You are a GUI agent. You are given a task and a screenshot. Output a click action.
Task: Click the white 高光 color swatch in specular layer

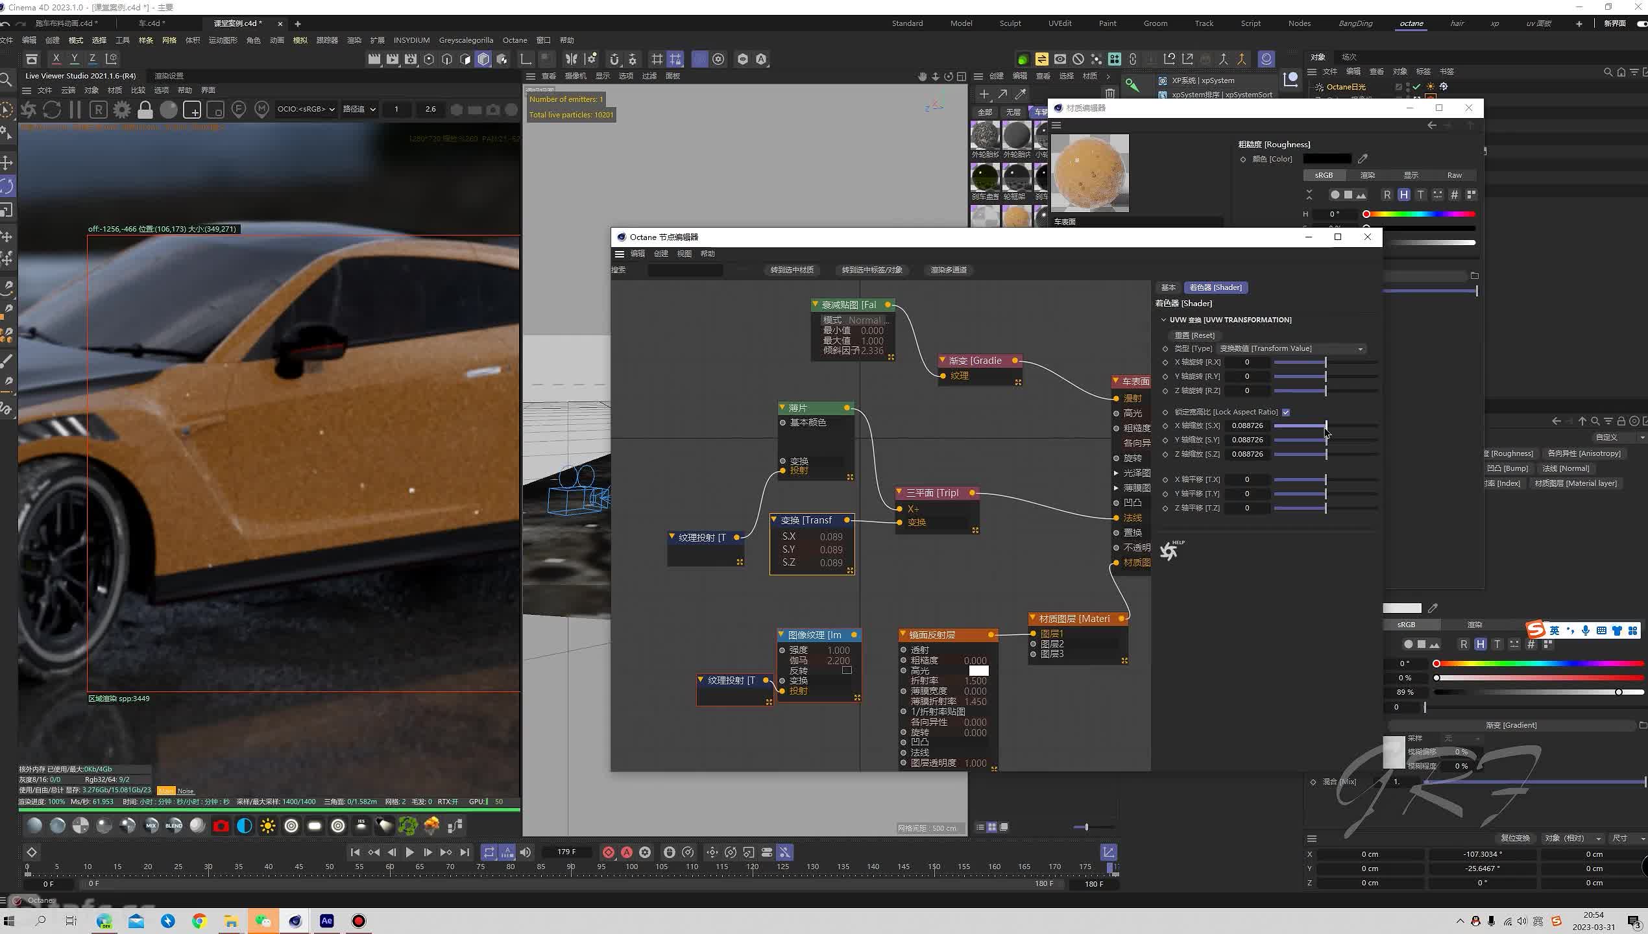978,671
